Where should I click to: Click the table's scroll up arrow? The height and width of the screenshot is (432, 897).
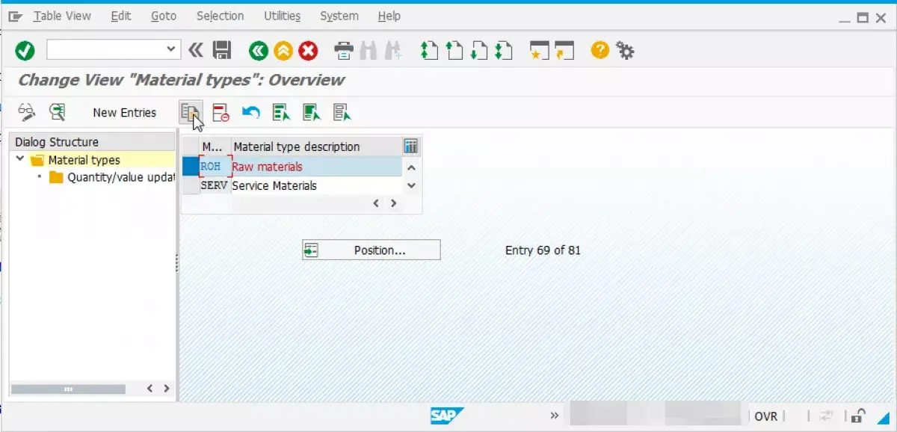(410, 167)
